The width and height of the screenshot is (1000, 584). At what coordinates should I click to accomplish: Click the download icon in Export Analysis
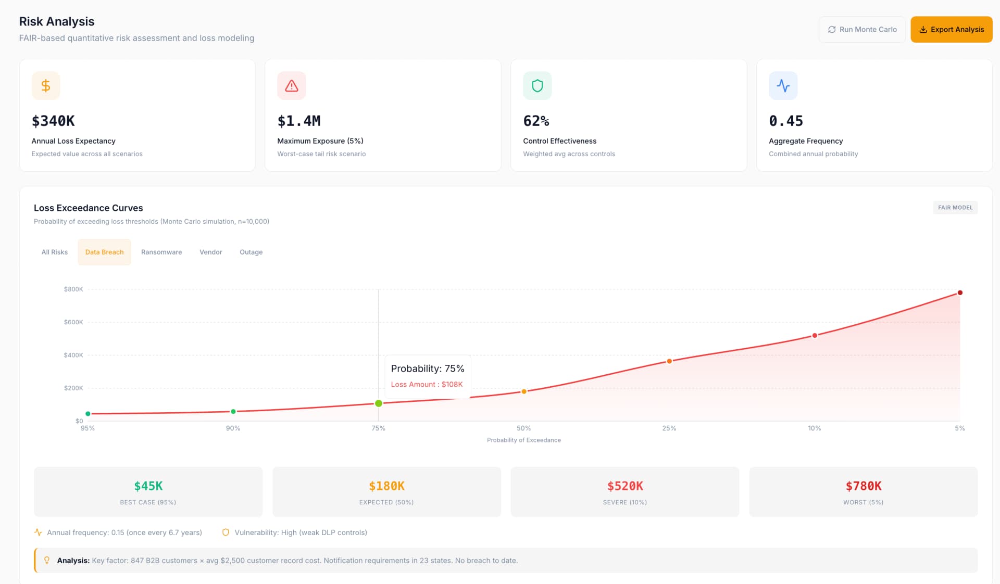click(x=923, y=30)
